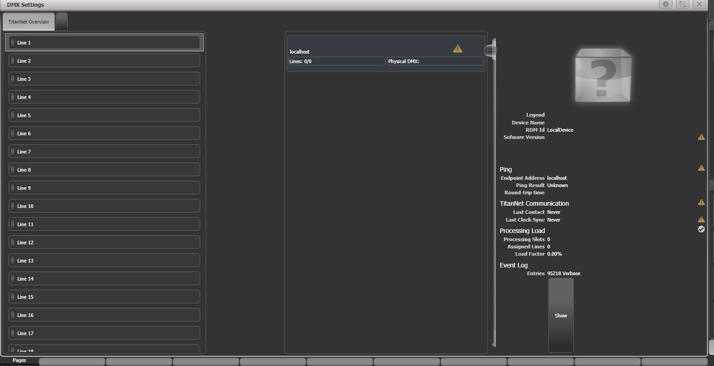The width and height of the screenshot is (714, 366).
Task: Click the warning icon next to Last Clock Sync
Action: tap(701, 219)
